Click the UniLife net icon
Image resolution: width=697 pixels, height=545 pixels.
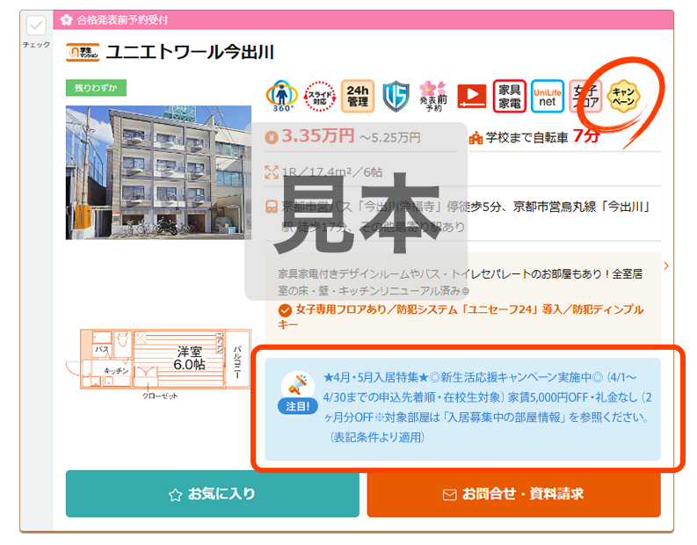548,96
